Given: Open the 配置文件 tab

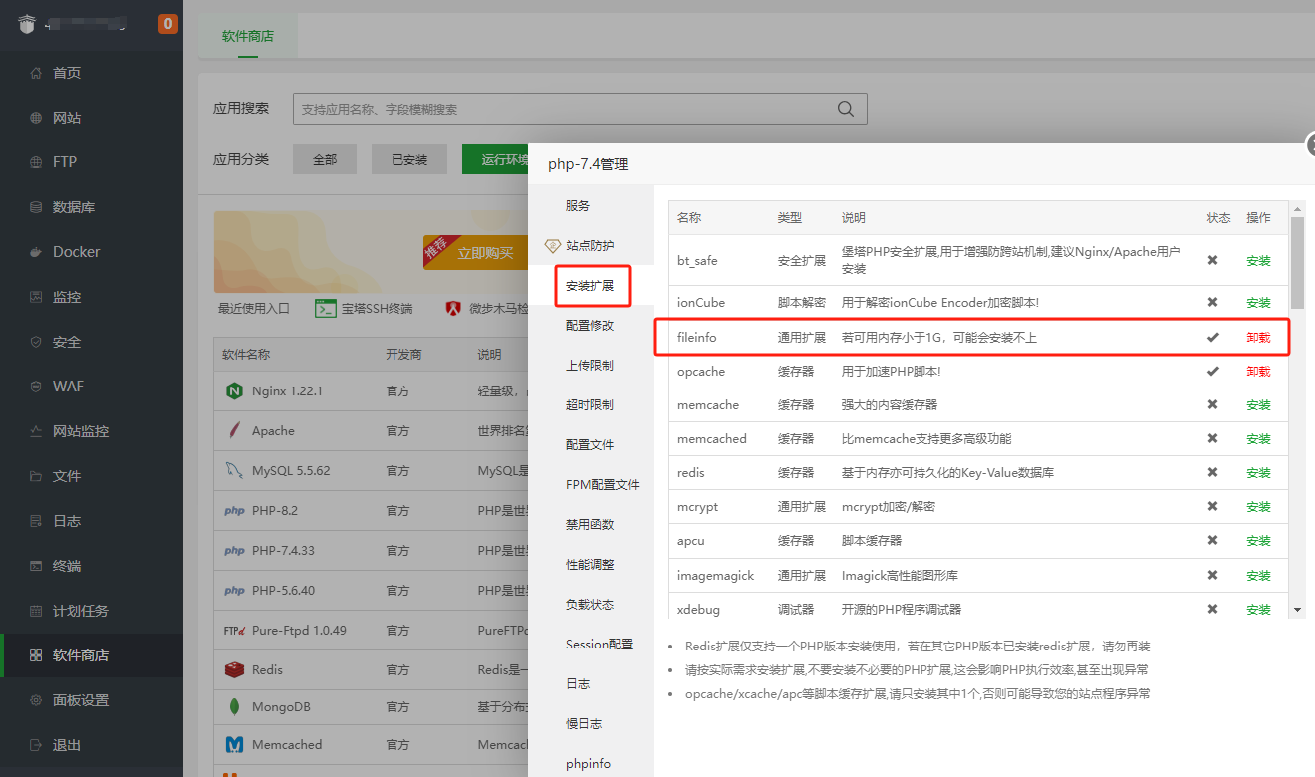Looking at the screenshot, I should tap(590, 445).
